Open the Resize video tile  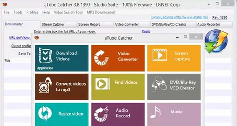pos(62,114)
